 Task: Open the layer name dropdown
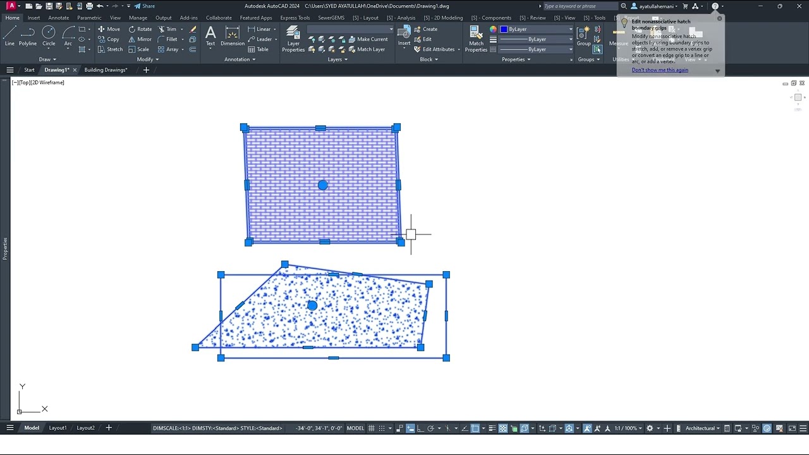tap(350, 29)
